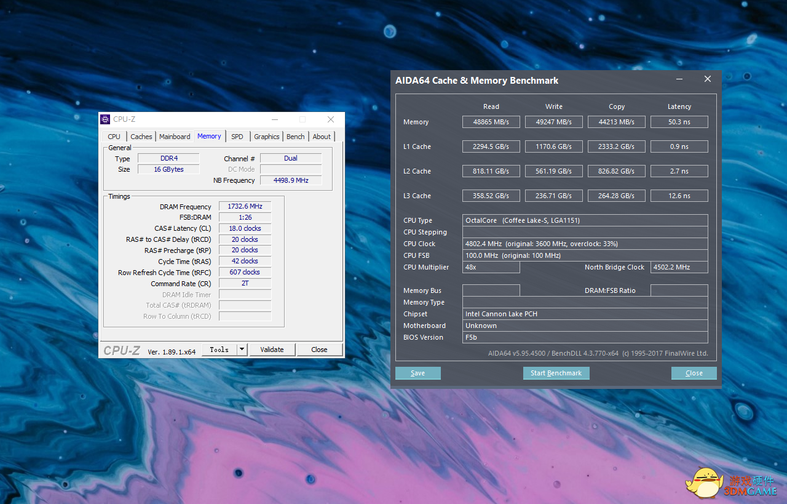Viewport: 787px width, 504px height.
Task: Click the Memory Write value 49247 MB/s
Action: tap(554, 122)
